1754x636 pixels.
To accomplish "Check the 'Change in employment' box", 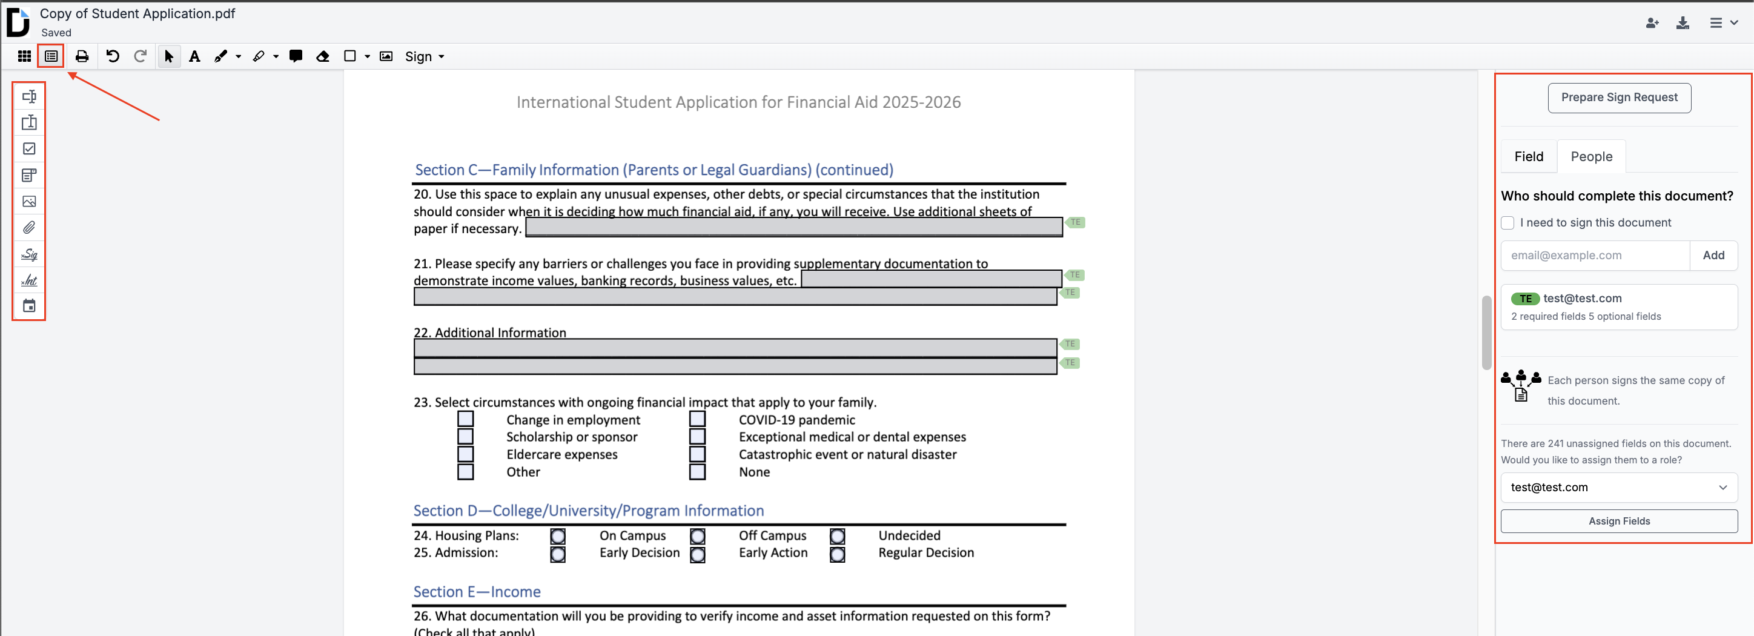I will tap(466, 419).
